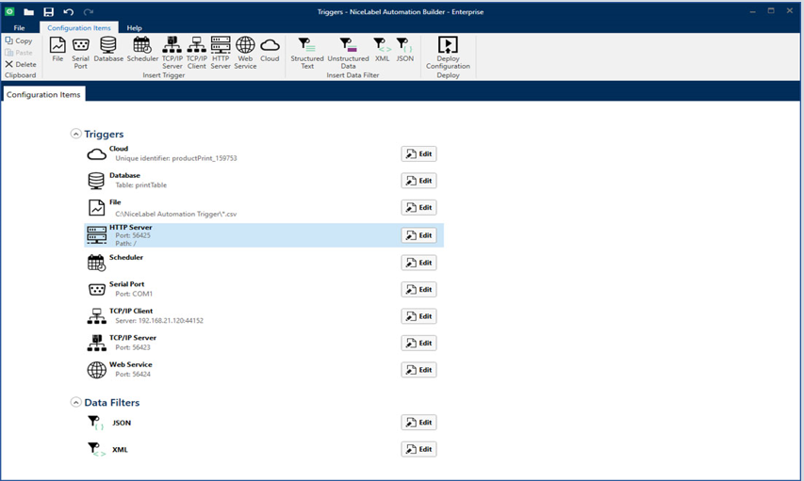The width and height of the screenshot is (804, 481).
Task: Select the Configuration Items document tab
Action: [x=43, y=94]
